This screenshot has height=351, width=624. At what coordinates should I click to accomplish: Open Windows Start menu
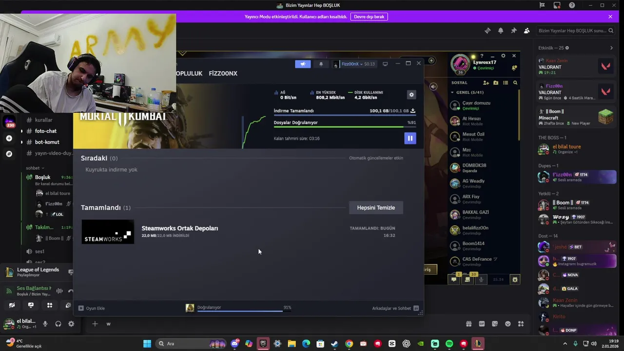coord(147,344)
